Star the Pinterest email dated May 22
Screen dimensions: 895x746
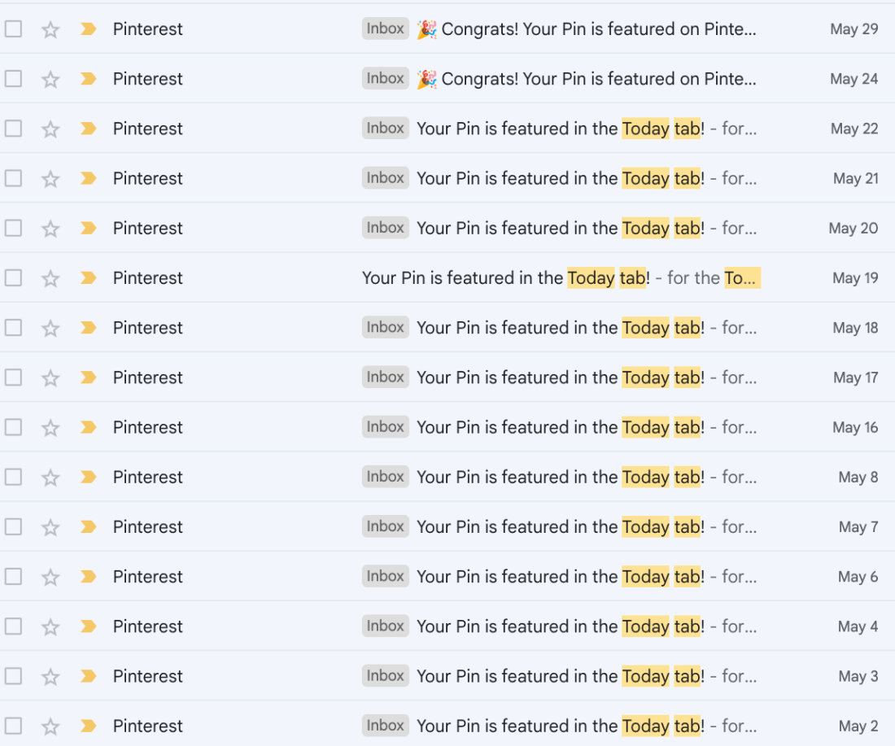[50, 129]
